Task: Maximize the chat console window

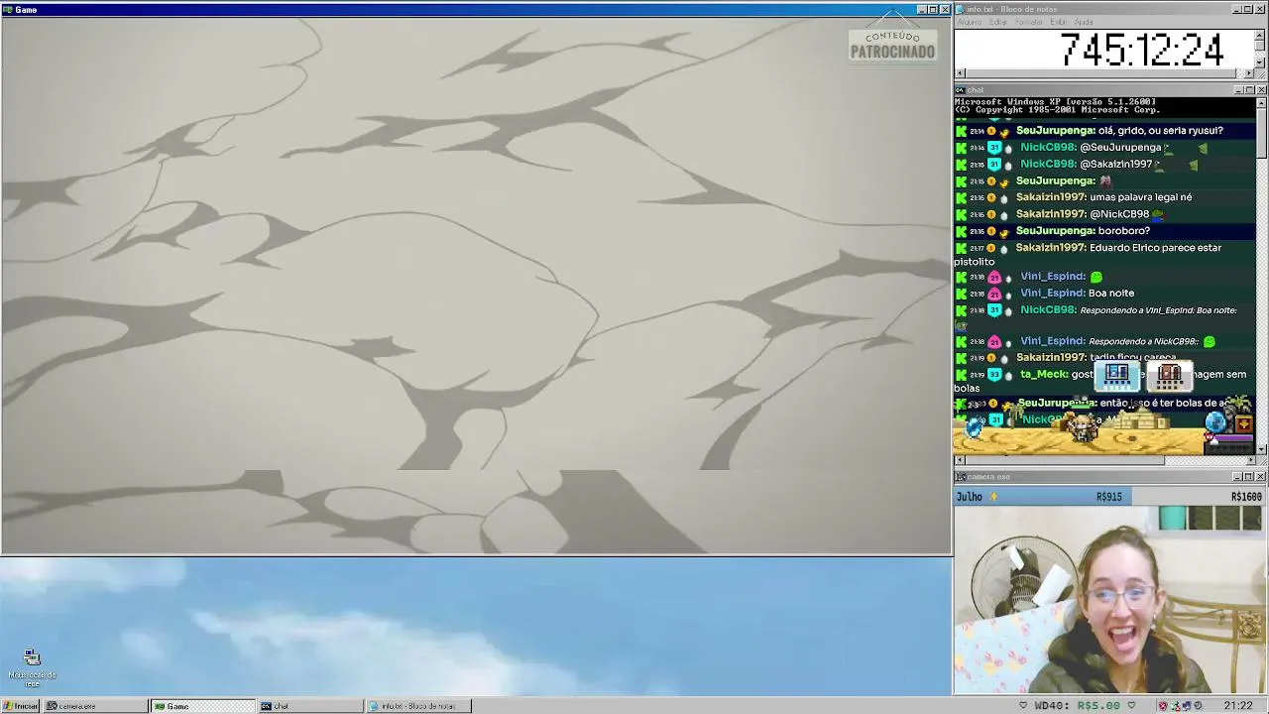Action: [1249, 90]
